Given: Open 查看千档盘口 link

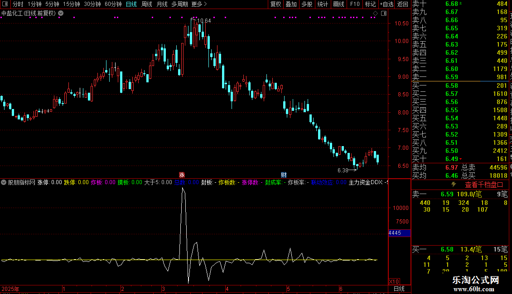Looking at the screenshot, I should pyautogui.click(x=484, y=185).
